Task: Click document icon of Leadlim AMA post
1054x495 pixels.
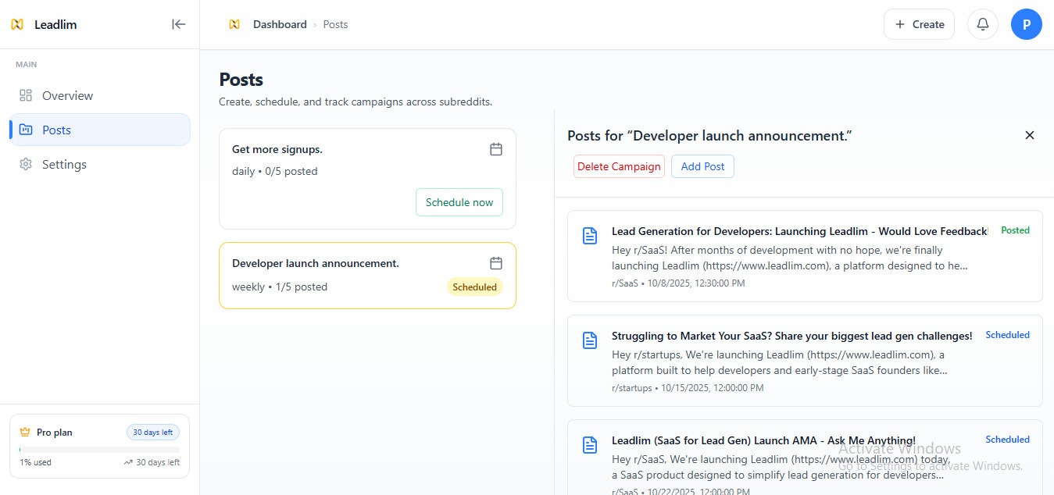Action: (x=591, y=445)
